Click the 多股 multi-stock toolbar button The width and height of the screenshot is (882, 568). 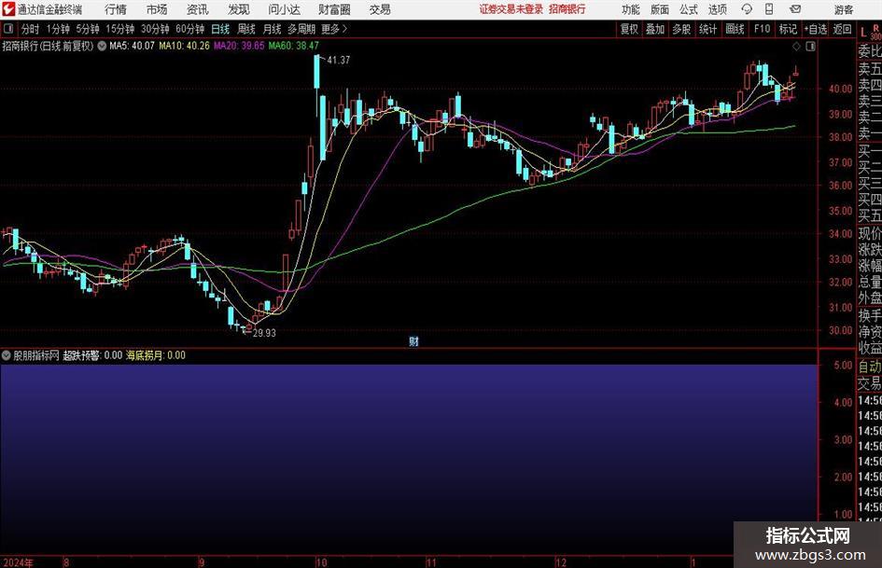681,29
